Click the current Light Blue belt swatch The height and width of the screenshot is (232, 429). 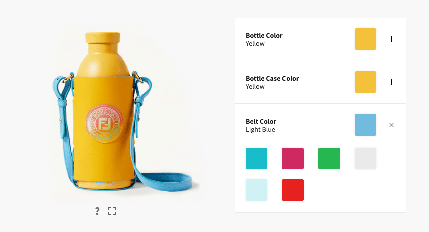point(365,125)
